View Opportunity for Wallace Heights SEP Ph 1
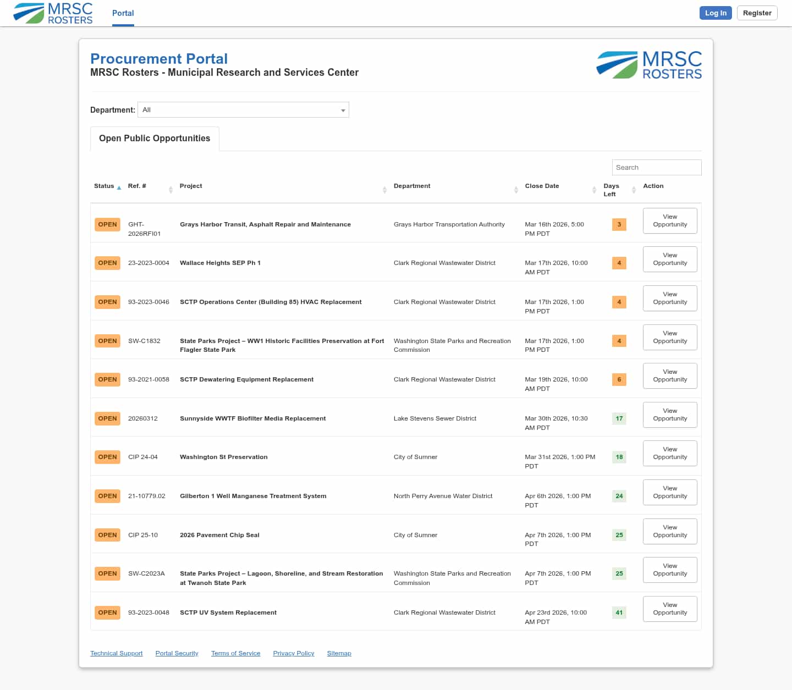Image resolution: width=792 pixels, height=690 pixels. (x=670, y=259)
